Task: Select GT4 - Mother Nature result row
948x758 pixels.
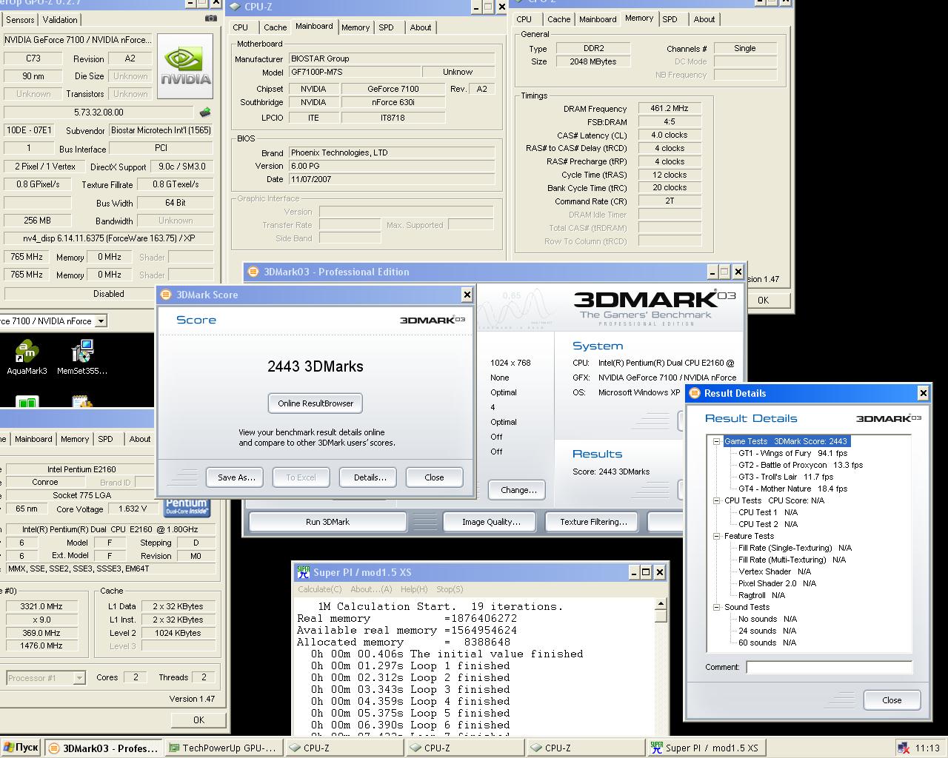Action: 792,489
